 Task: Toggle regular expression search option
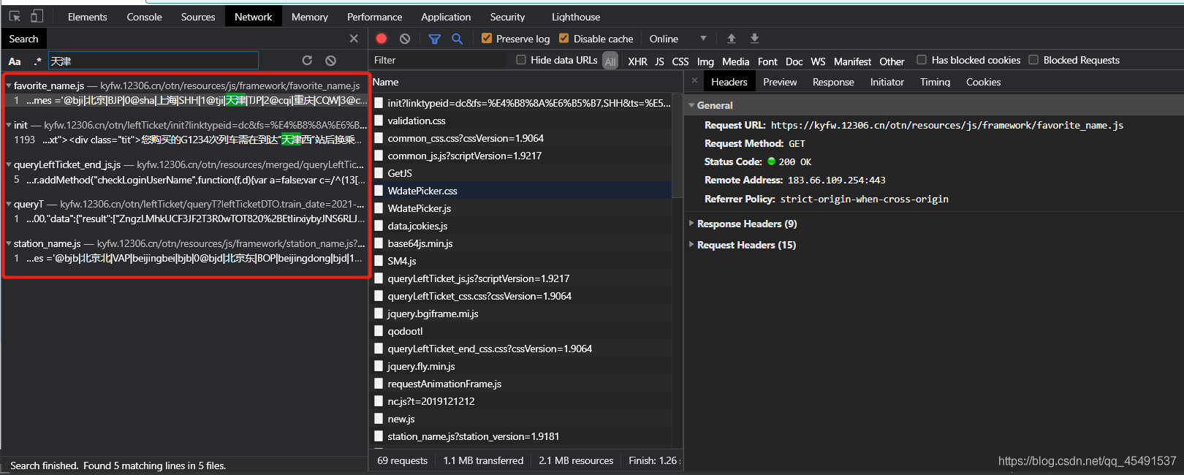(37, 61)
